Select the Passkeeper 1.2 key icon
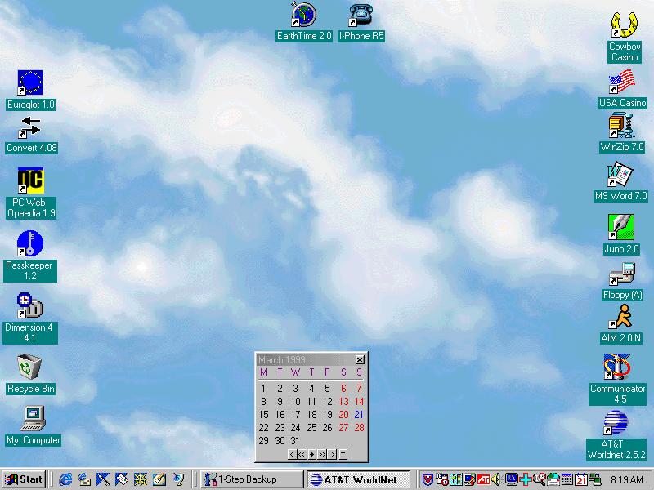The height and width of the screenshot is (490, 654). [30, 243]
